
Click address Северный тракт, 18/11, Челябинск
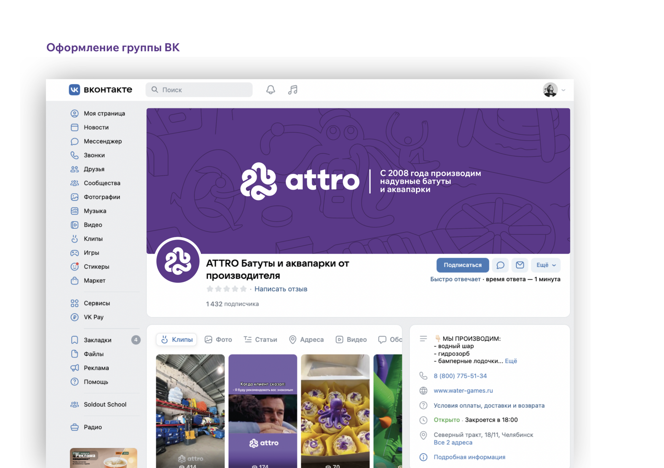click(483, 435)
